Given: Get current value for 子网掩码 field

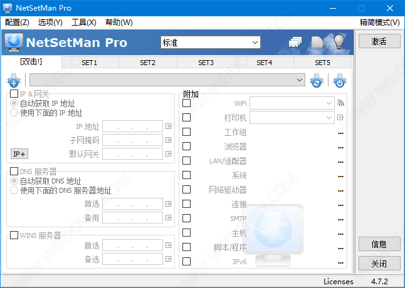Looking at the screenshot, I should pos(169,140).
